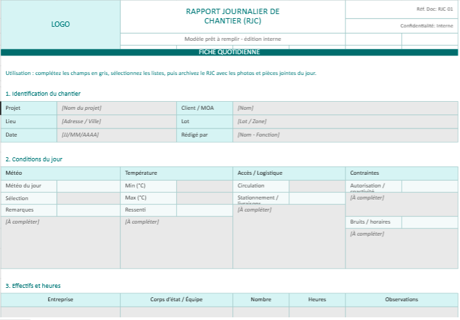Click the empty field next to Circulation
Image resolution: width=460 pixels, height=320 pixels.
pyautogui.click(x=317, y=185)
